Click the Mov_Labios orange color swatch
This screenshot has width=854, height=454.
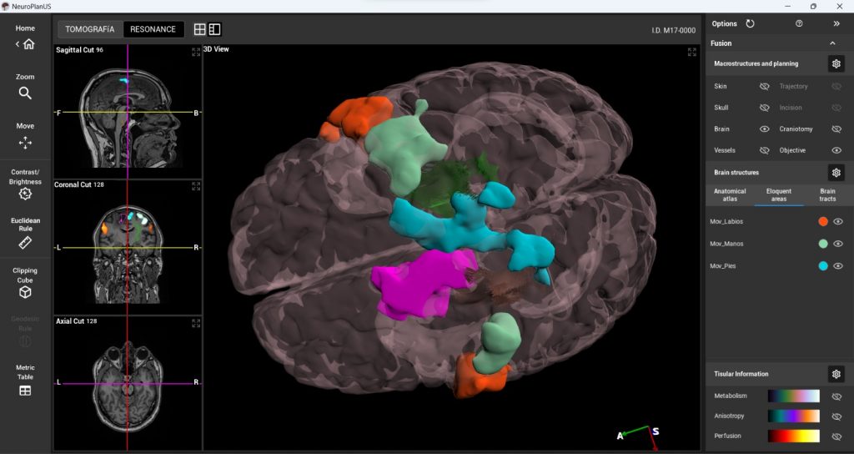(x=823, y=222)
